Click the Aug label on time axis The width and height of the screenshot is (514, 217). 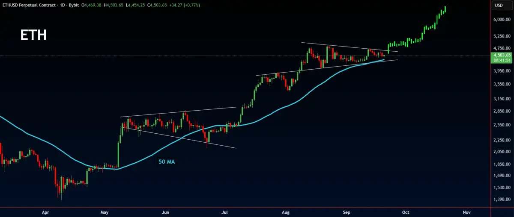[x=287, y=212]
